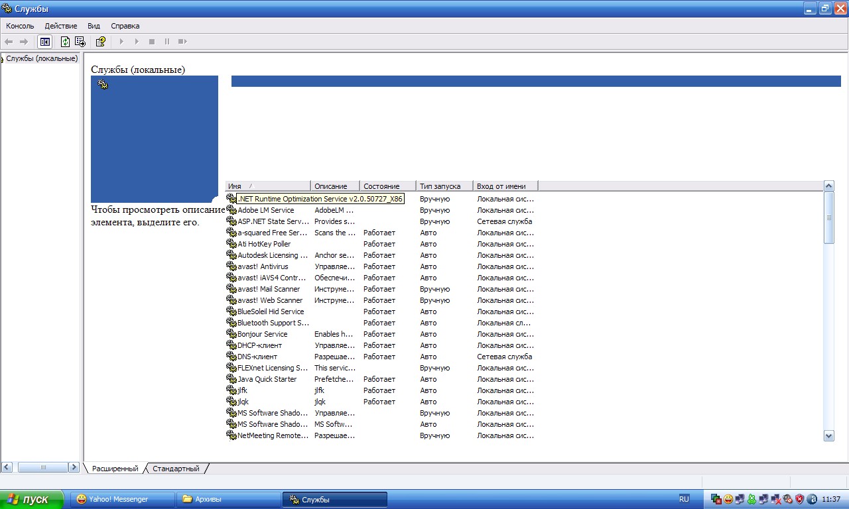849x509 pixels.
Task: Click the disconnected network tray icon with red X
Action: 776,499
